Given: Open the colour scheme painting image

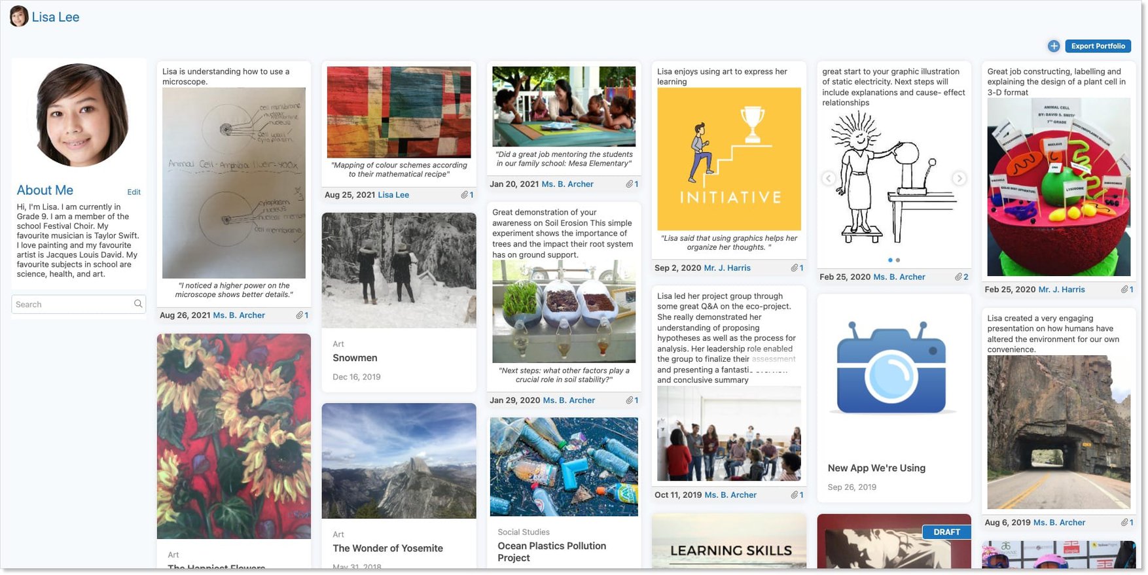Looking at the screenshot, I should coord(399,112).
